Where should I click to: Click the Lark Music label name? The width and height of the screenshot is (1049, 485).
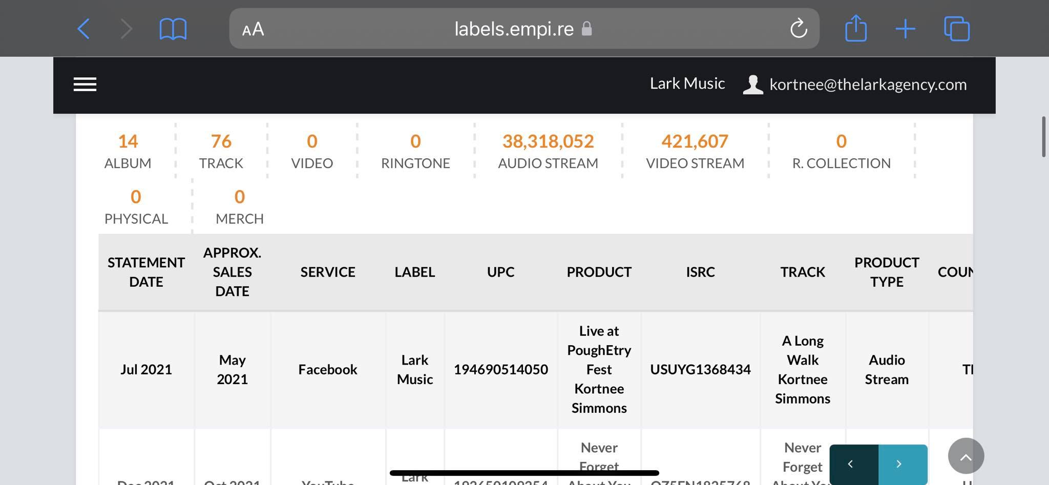tap(687, 83)
